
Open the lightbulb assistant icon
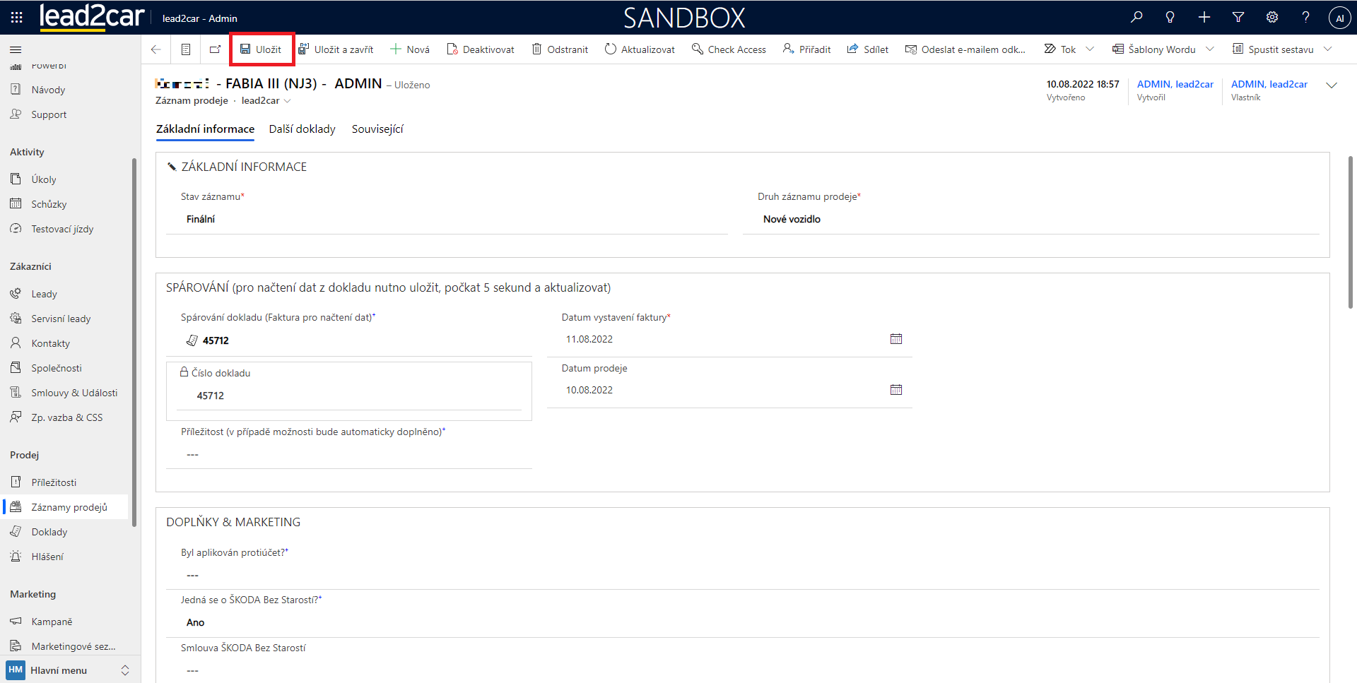[1170, 18]
